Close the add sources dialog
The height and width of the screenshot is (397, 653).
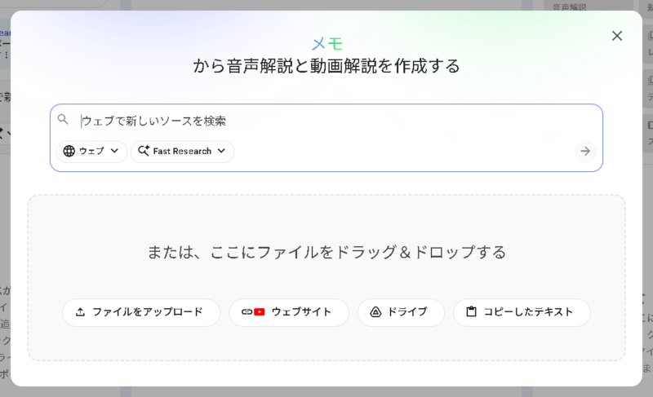tap(617, 35)
